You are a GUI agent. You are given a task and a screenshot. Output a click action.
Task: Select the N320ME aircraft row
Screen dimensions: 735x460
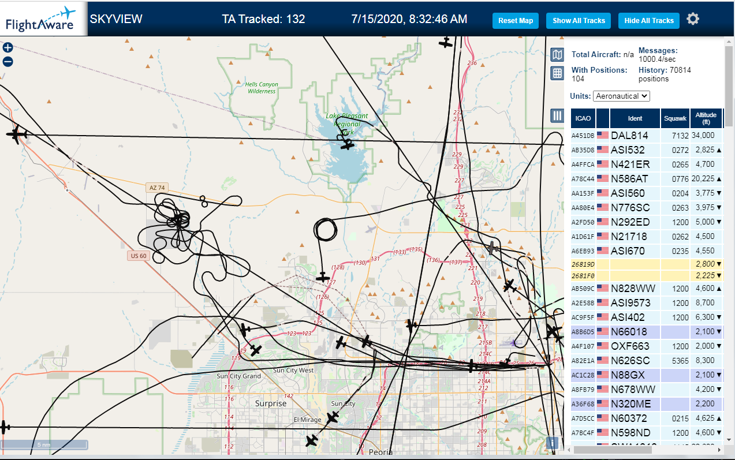coord(647,404)
